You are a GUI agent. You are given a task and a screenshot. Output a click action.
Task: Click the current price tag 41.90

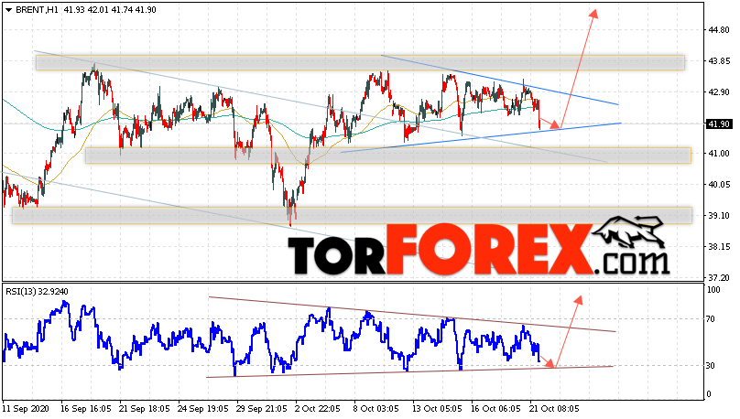click(719, 124)
